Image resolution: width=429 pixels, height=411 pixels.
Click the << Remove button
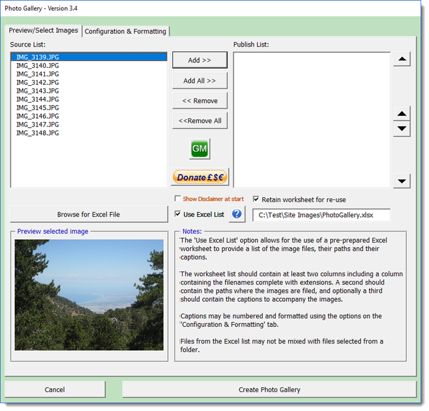pos(200,101)
